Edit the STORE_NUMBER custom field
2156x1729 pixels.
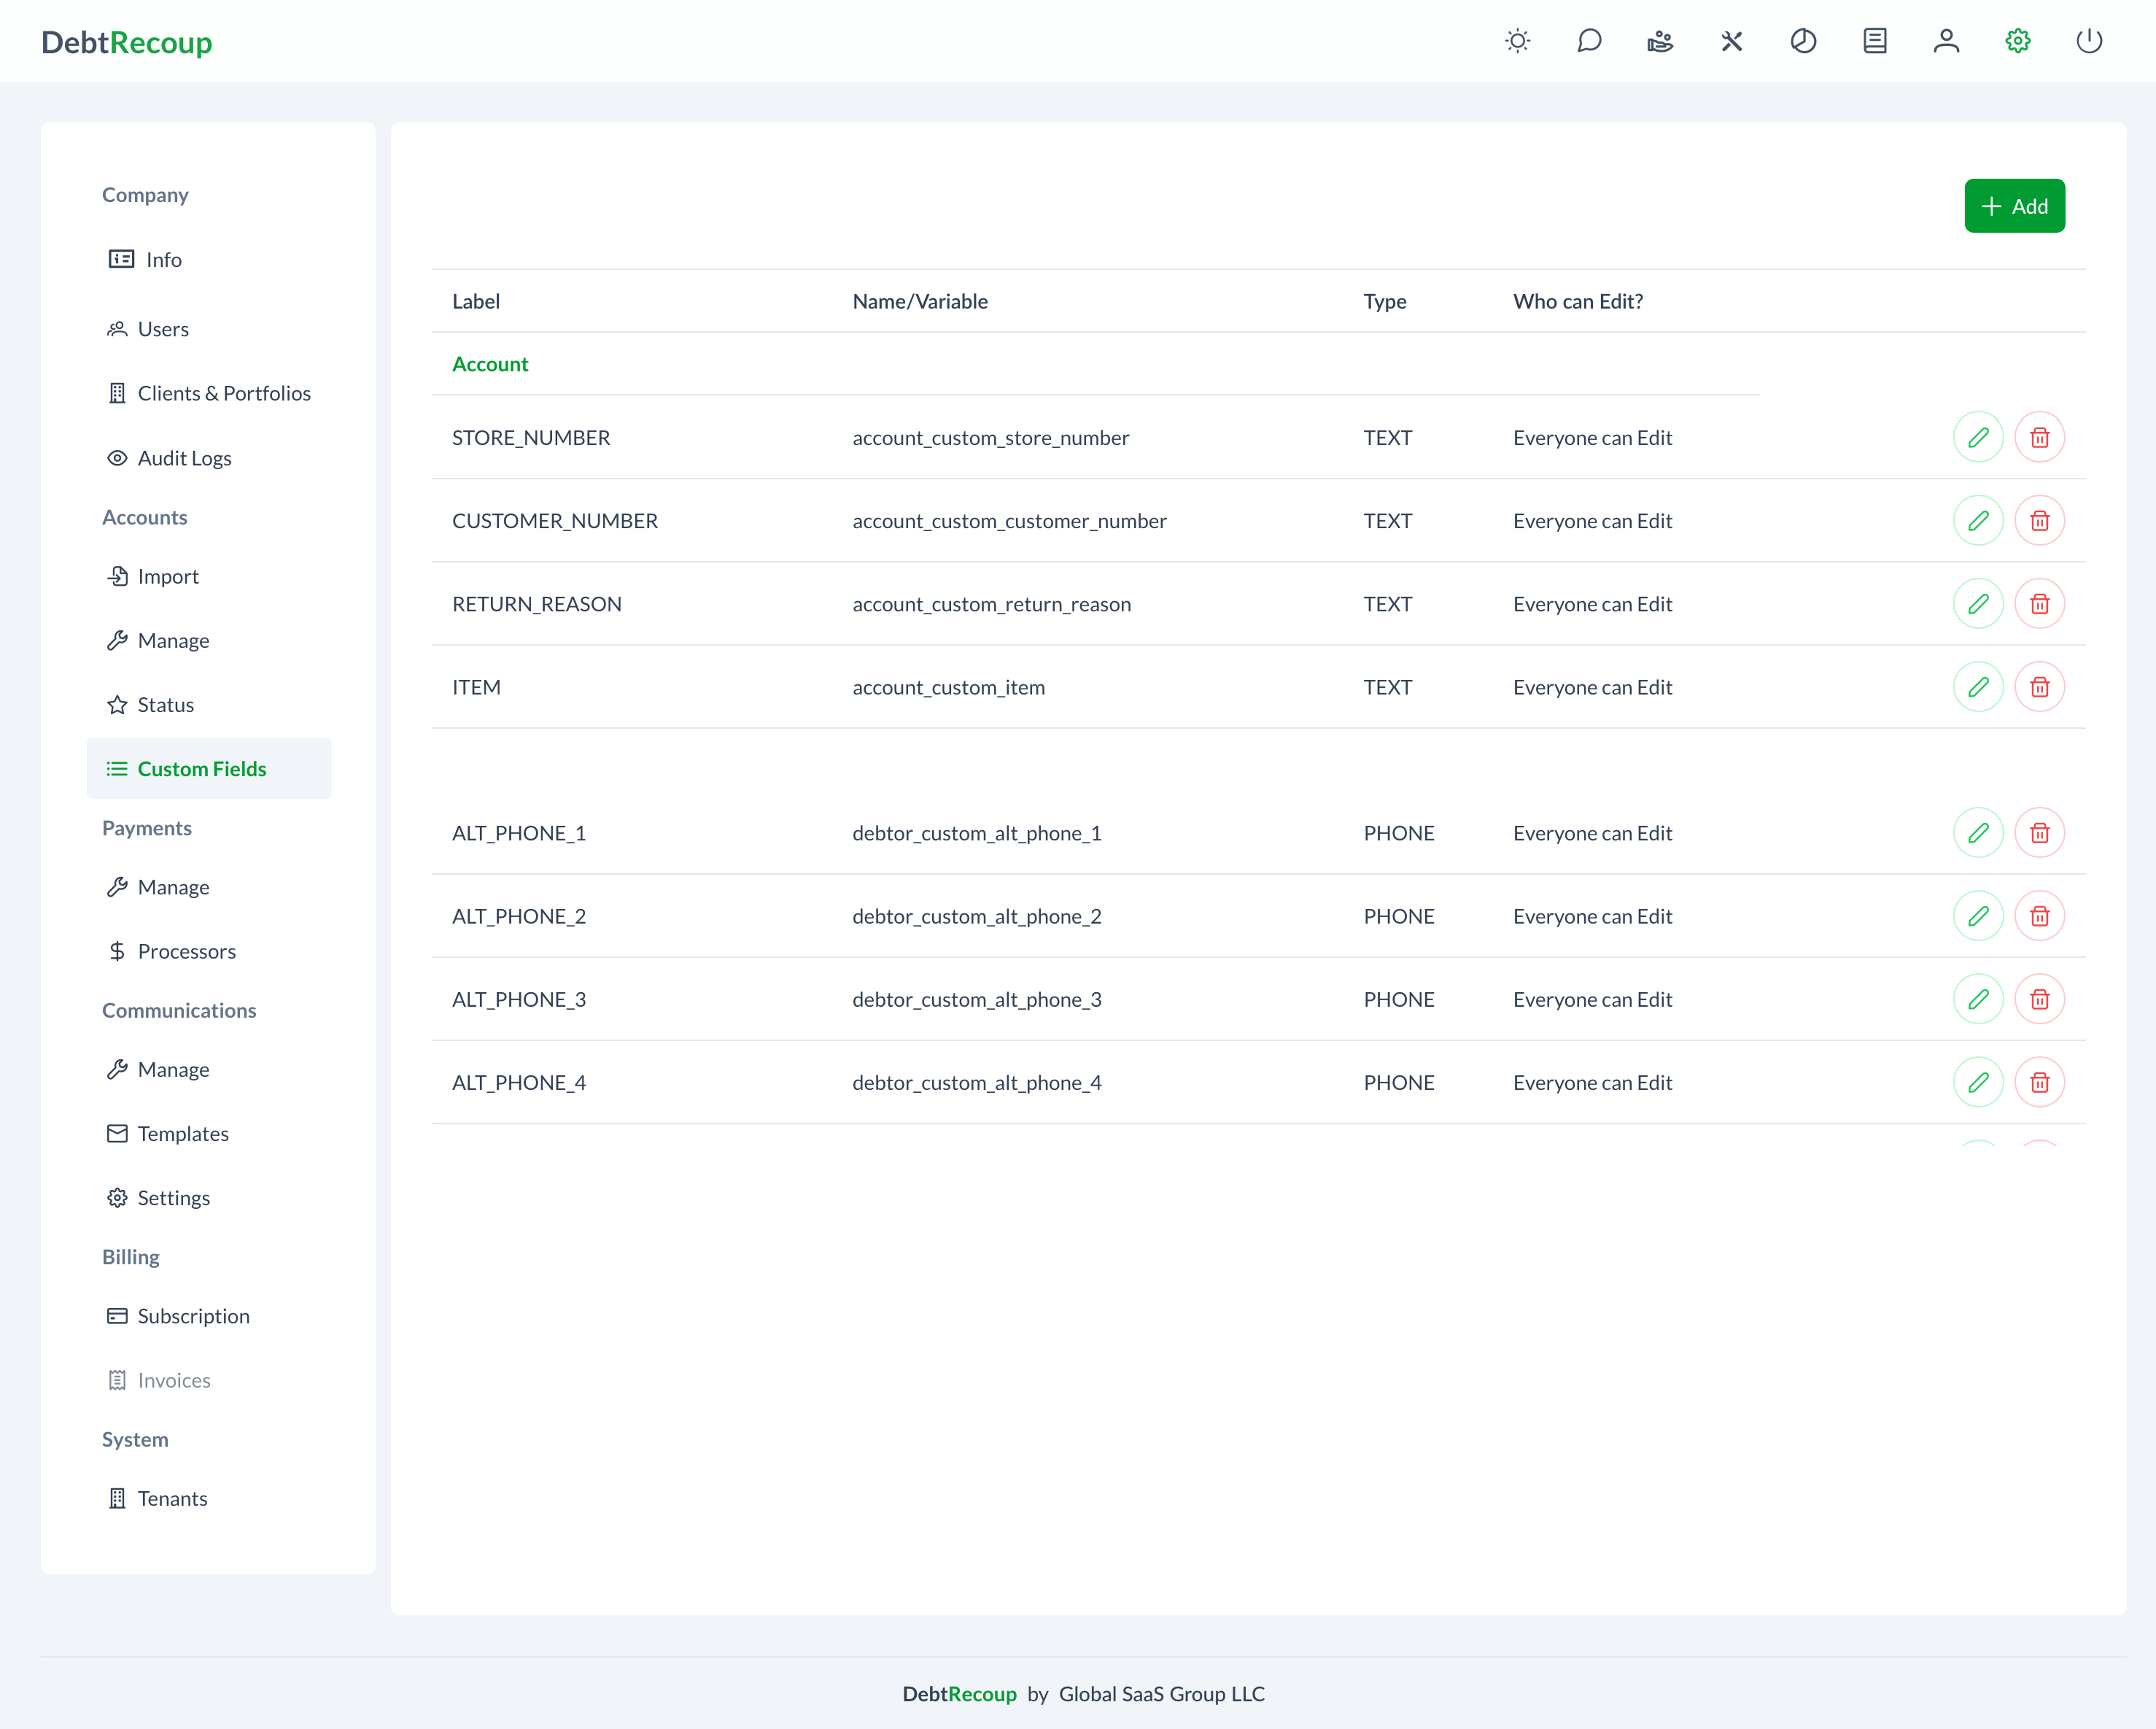(x=1977, y=437)
